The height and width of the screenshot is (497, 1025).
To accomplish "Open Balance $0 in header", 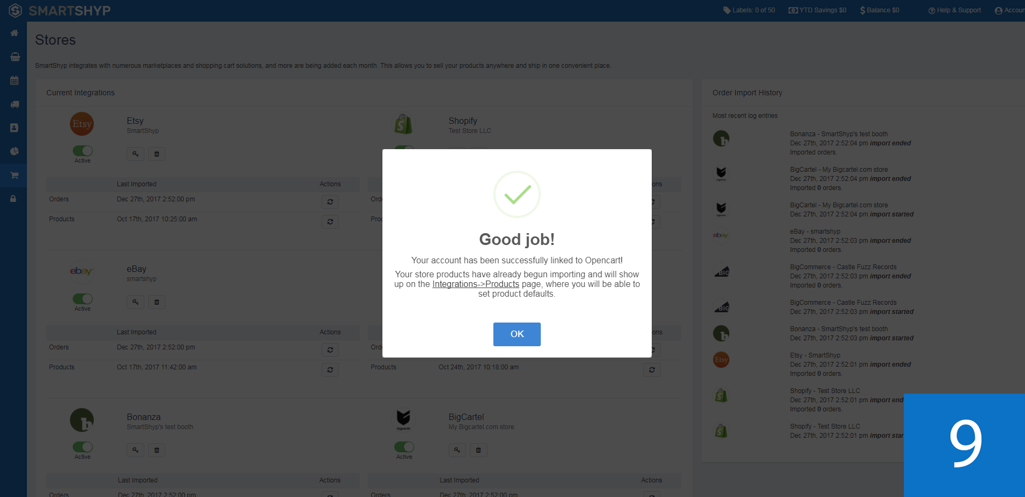I will coord(880,10).
